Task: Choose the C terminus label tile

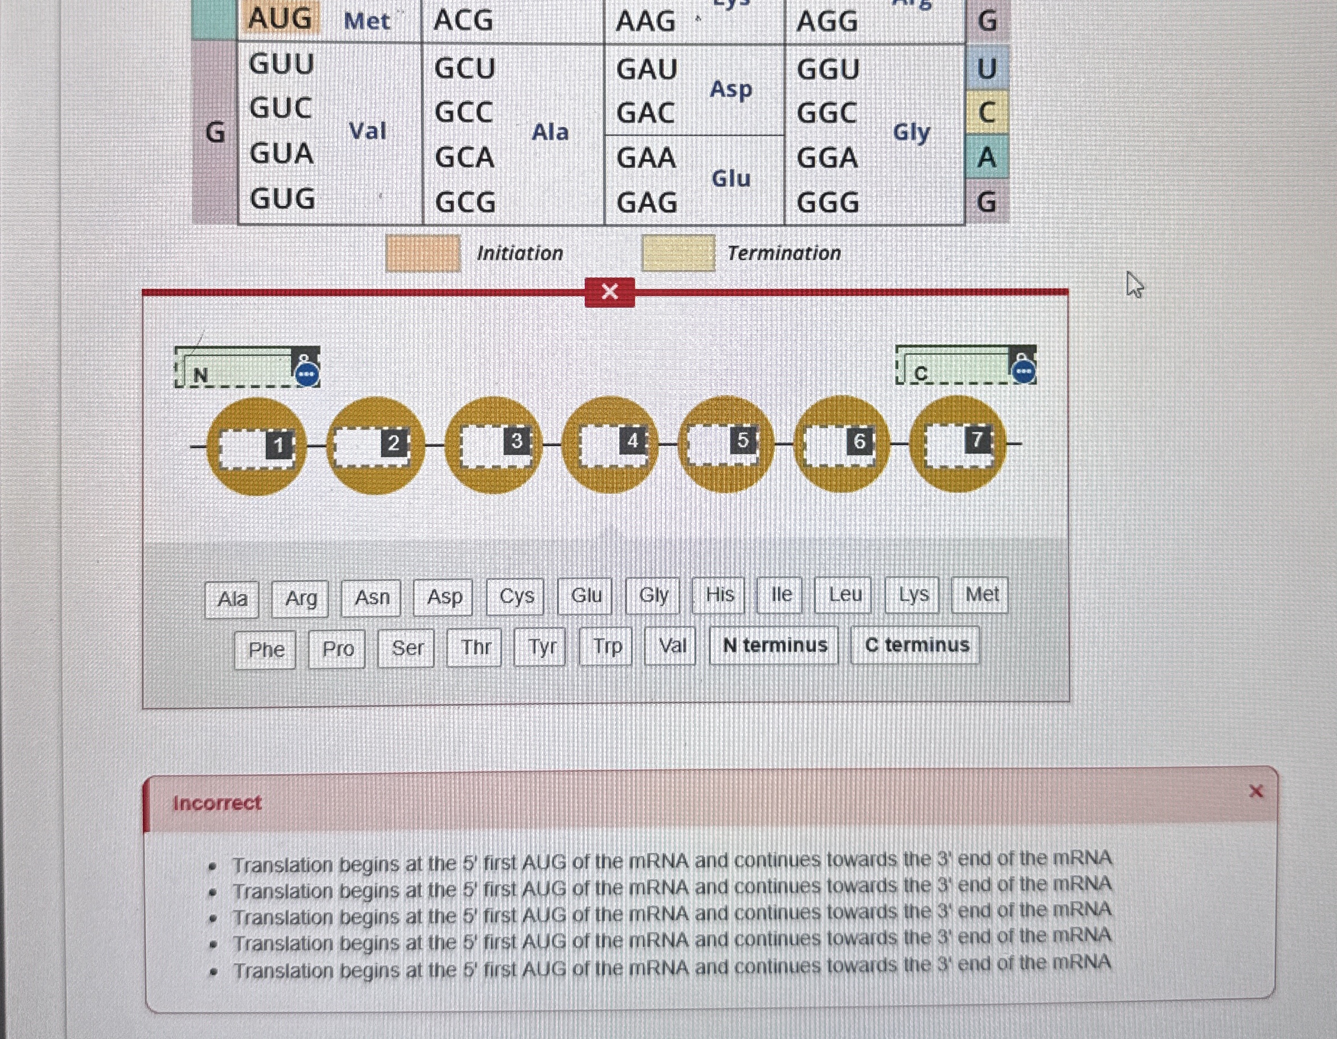Action: tap(916, 645)
